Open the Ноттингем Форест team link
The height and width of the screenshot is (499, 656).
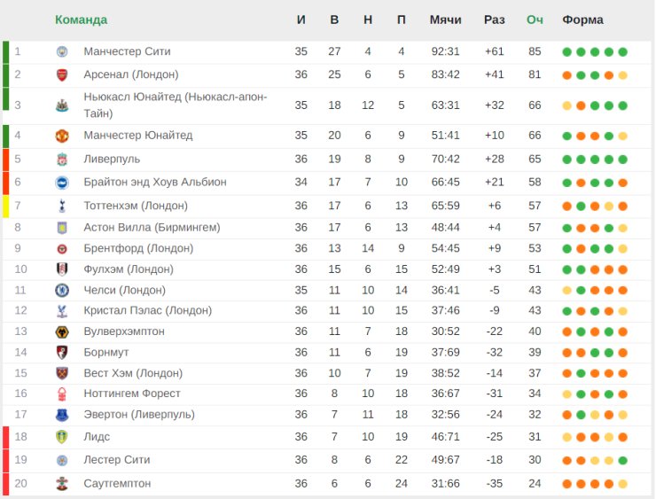pos(132,394)
